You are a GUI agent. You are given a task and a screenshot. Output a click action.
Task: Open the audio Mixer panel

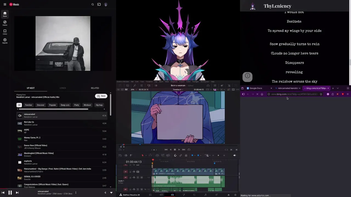(215, 86)
